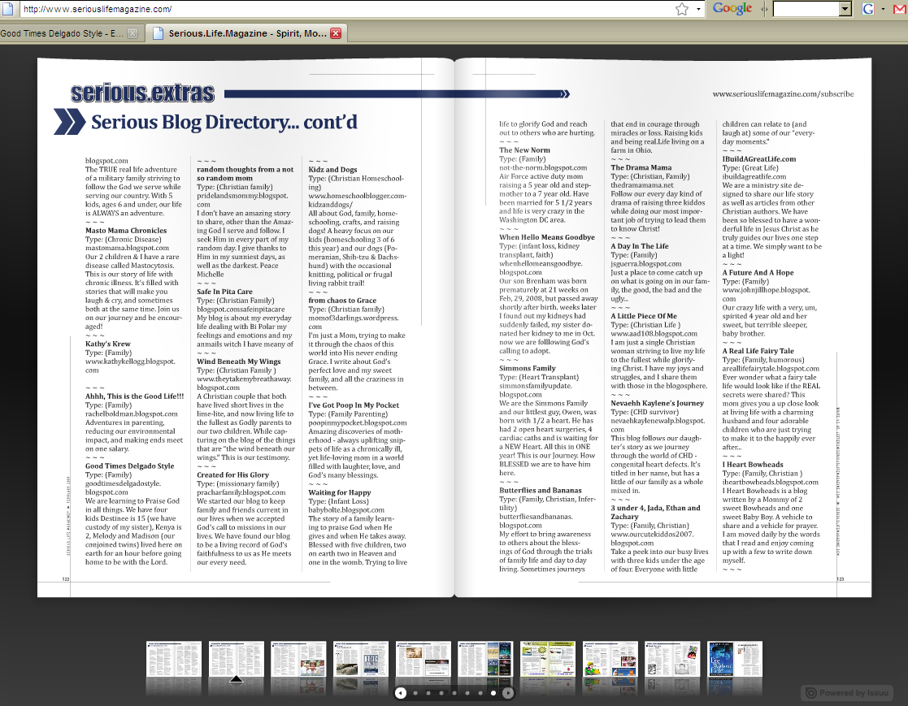Open the last thumbnail with blue book cover
The height and width of the screenshot is (706, 908).
734,659
